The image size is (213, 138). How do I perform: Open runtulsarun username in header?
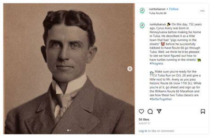point(157,9)
